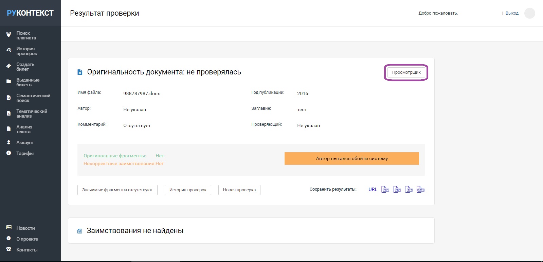Open the Аккаунт sidebar section
This screenshot has width=543, height=262.
click(25, 142)
